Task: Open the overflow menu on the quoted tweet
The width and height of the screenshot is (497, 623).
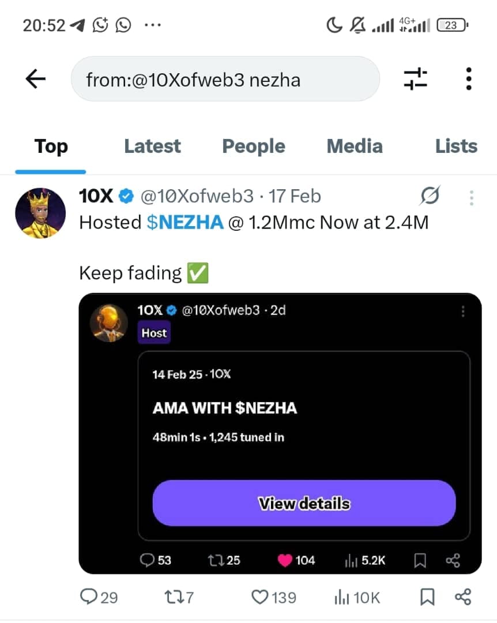Action: click(462, 311)
